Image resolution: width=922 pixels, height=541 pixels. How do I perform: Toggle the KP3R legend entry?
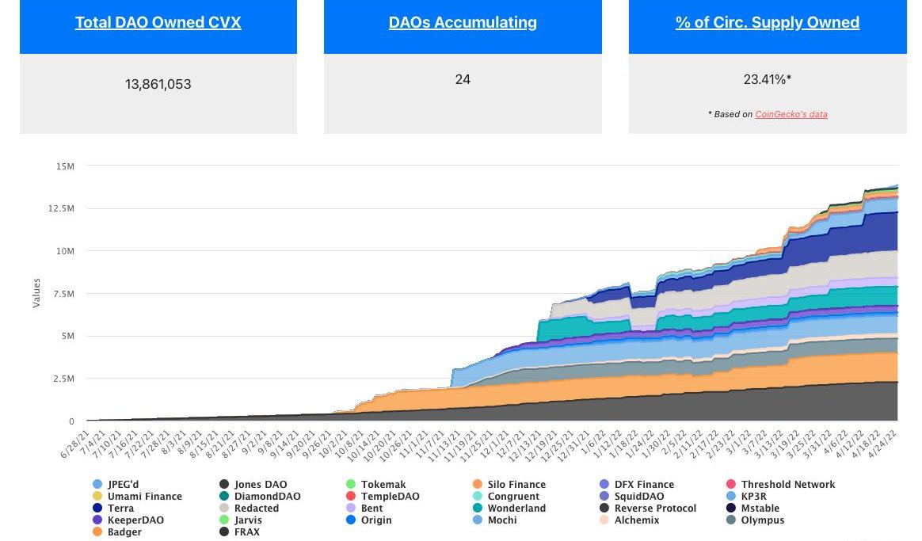[x=747, y=497]
